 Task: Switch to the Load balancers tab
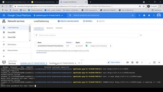(39, 28)
